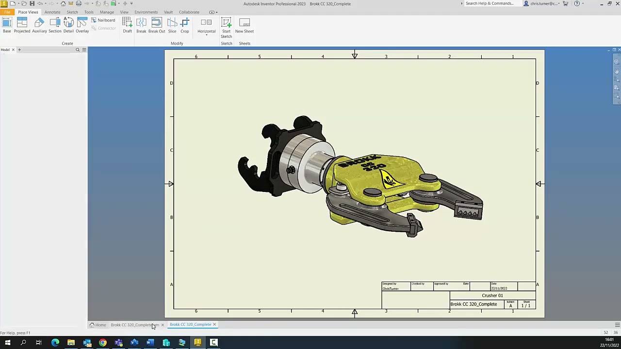
Task: Close the Brokk CC 320_Complete.iam tab
Action: tap(163, 325)
